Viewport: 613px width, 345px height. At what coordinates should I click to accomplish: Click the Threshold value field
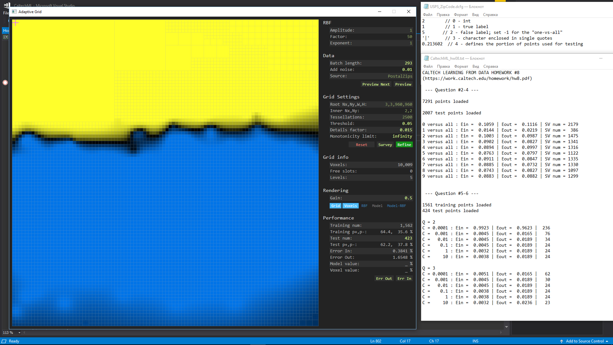click(407, 124)
